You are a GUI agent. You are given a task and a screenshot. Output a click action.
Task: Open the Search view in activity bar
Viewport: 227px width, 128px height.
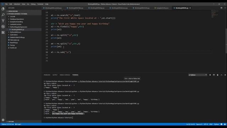(x=3, y=15)
